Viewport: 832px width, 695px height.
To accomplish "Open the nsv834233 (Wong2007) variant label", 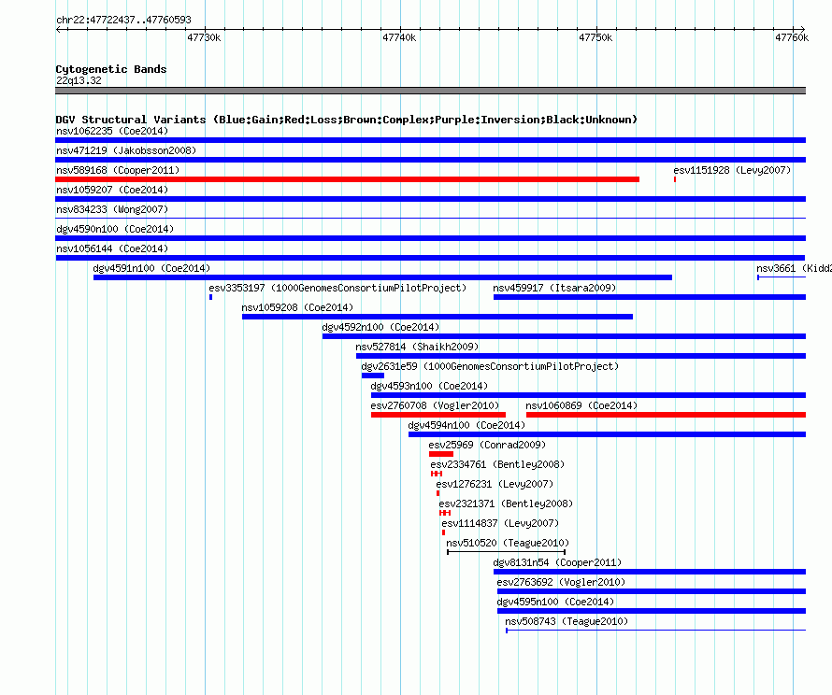I will click(112, 209).
